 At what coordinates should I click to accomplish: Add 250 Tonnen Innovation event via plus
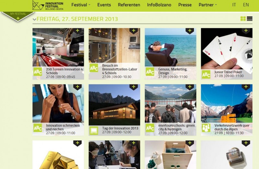(77, 30)
